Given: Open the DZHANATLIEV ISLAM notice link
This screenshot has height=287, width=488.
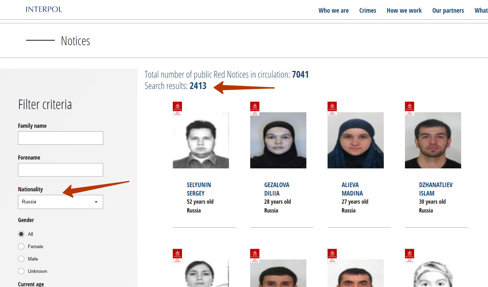Looking at the screenshot, I should tap(436, 189).
